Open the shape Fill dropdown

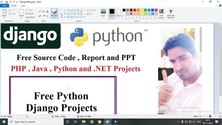(x=90, y=14)
